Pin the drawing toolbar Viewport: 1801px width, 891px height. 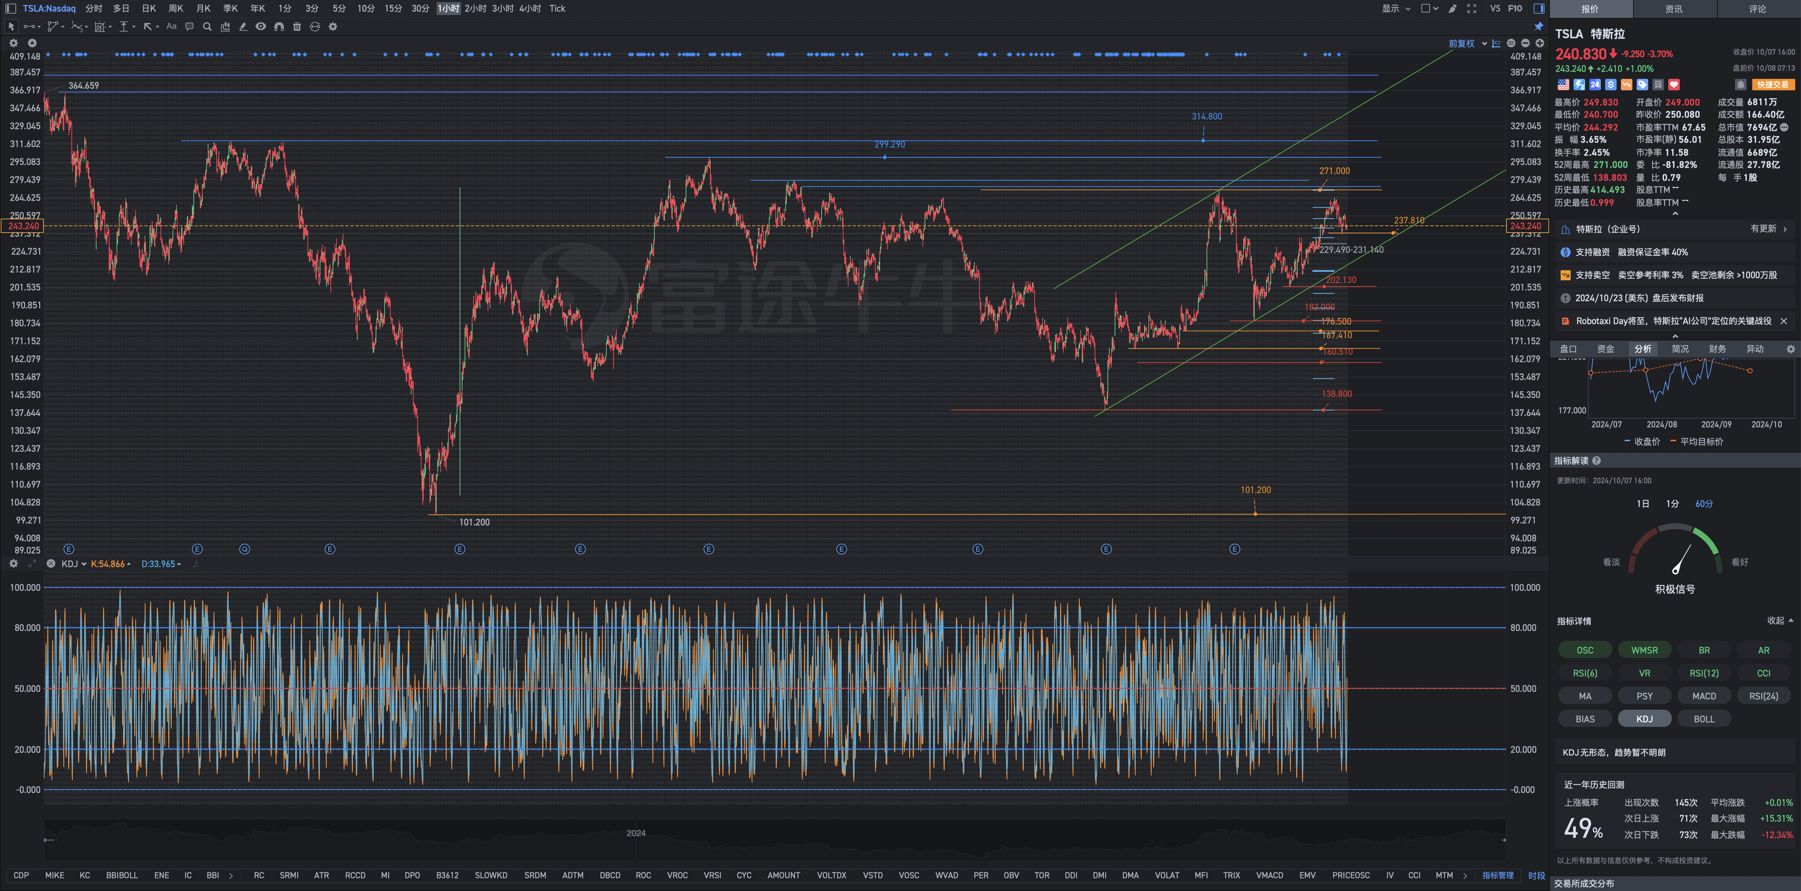[x=1539, y=27]
